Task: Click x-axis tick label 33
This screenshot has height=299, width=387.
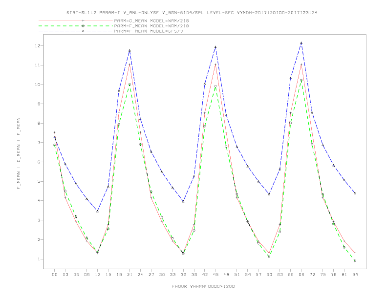Action: (172, 275)
